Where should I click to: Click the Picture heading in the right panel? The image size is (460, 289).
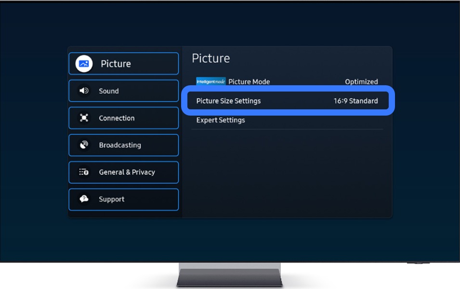[x=211, y=58]
